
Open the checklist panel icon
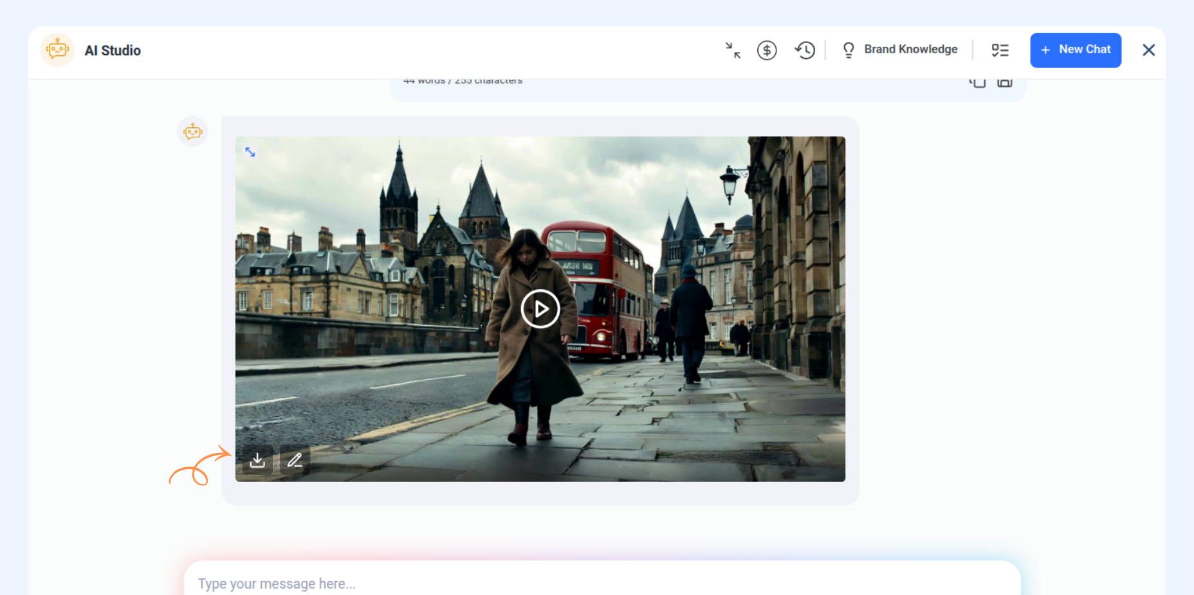tap(1000, 50)
